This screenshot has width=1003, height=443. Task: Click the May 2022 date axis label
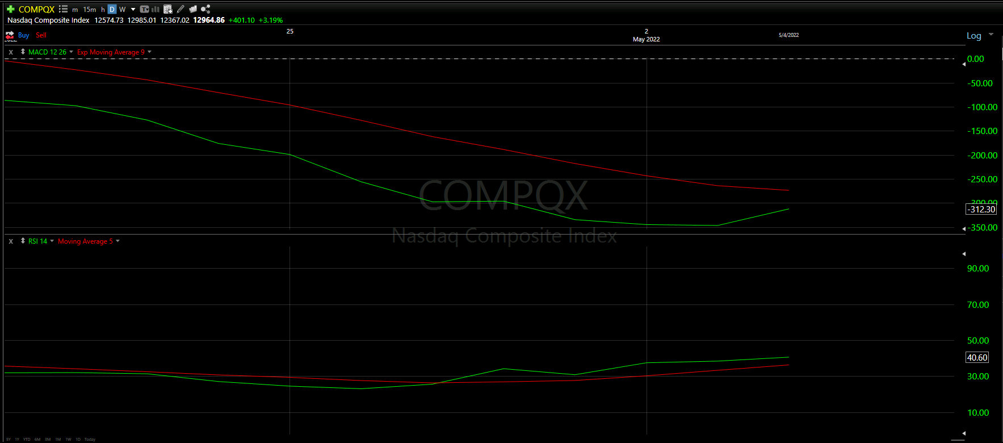pos(646,39)
